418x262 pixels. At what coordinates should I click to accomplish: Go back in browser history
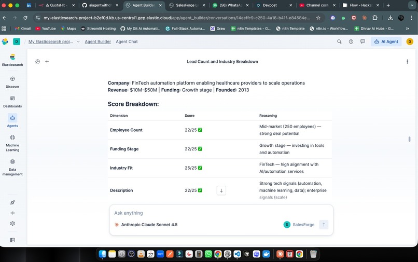coord(5,18)
